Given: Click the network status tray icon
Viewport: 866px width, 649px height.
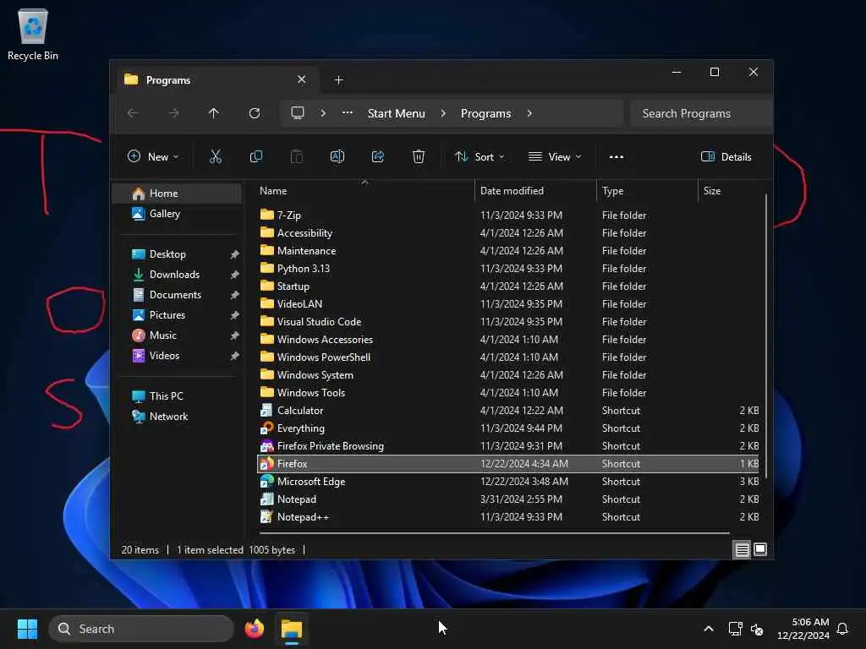Looking at the screenshot, I should [x=735, y=629].
